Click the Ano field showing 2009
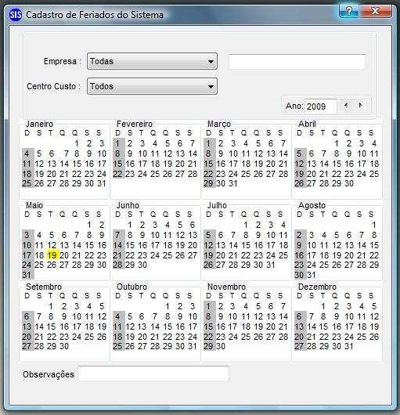Screen dimensions: 400x415 (x=321, y=106)
